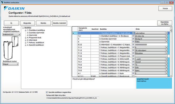Toggle checkbox in row 4 Üzemmód
The width and height of the screenshot is (175, 104).
(133, 42)
